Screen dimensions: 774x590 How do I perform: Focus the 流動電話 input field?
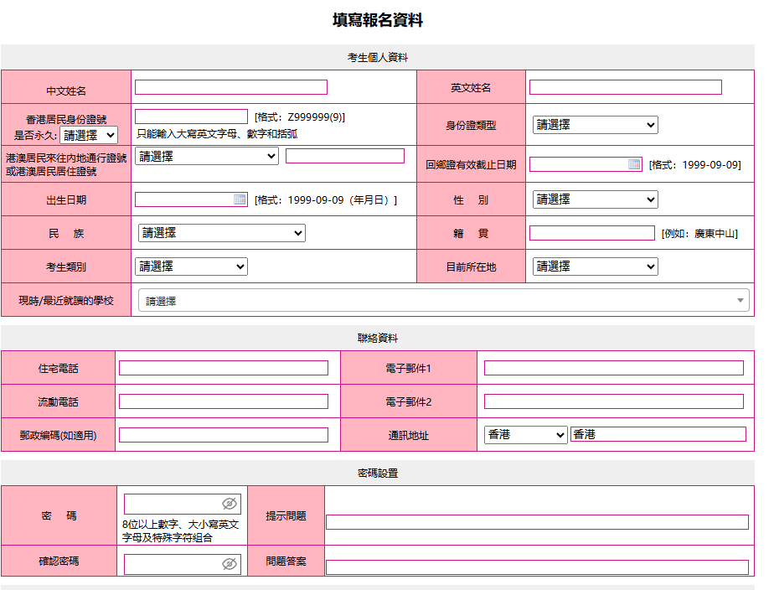(x=223, y=401)
